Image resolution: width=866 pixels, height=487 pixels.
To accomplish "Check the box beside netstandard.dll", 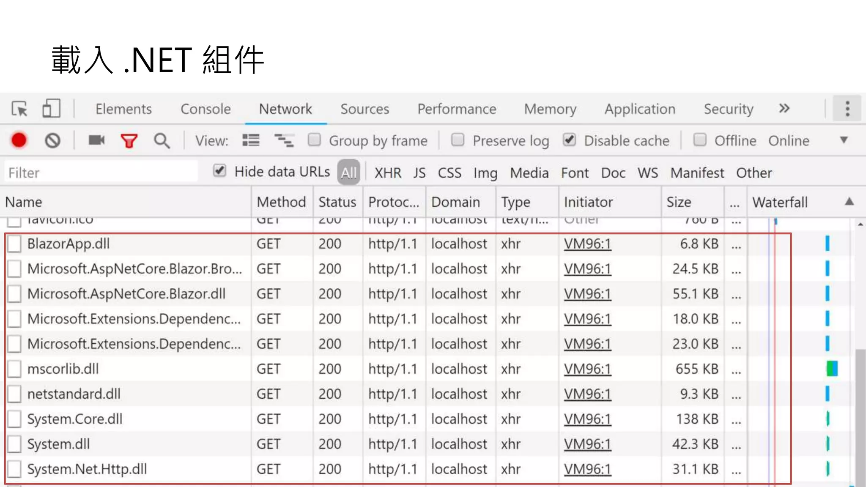I will (14, 394).
